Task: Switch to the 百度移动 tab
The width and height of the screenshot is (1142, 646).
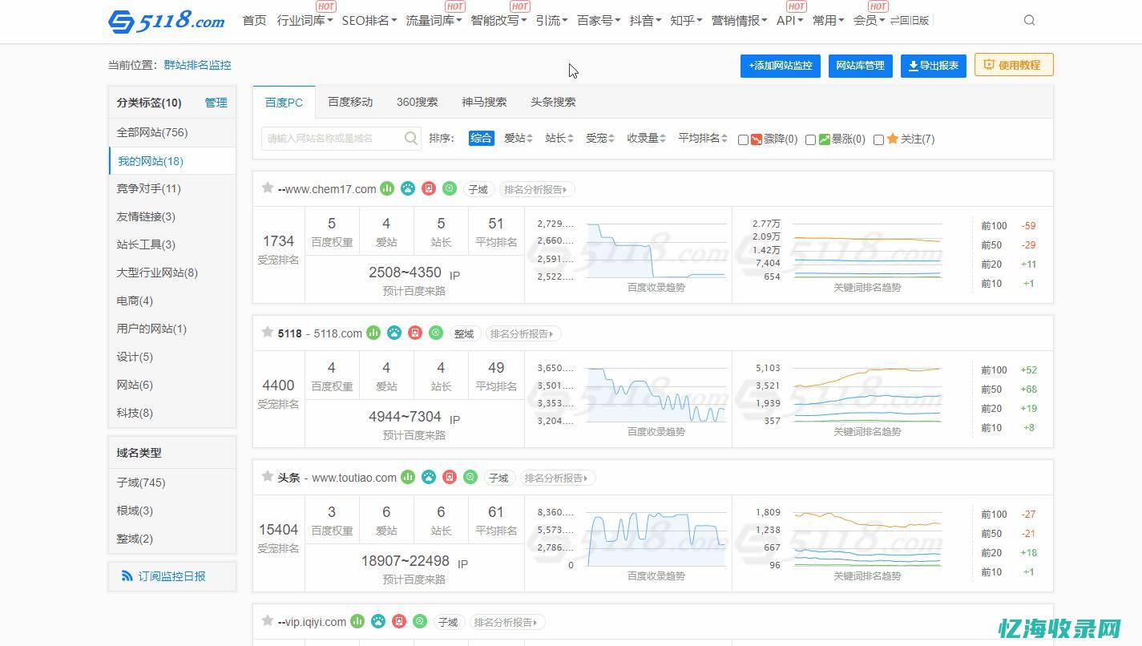Action: (x=350, y=102)
